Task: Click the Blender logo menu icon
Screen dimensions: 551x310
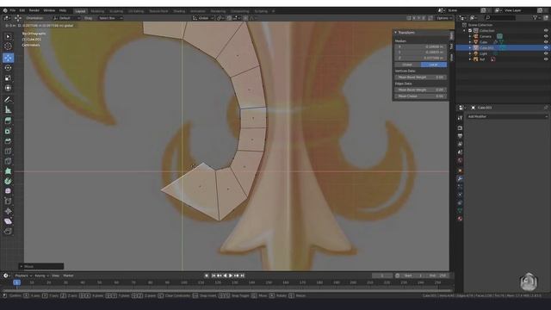Action: [x=5, y=10]
